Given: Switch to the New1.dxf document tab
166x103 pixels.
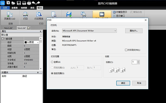Looking at the screenshot, I should (x=8, y=28).
